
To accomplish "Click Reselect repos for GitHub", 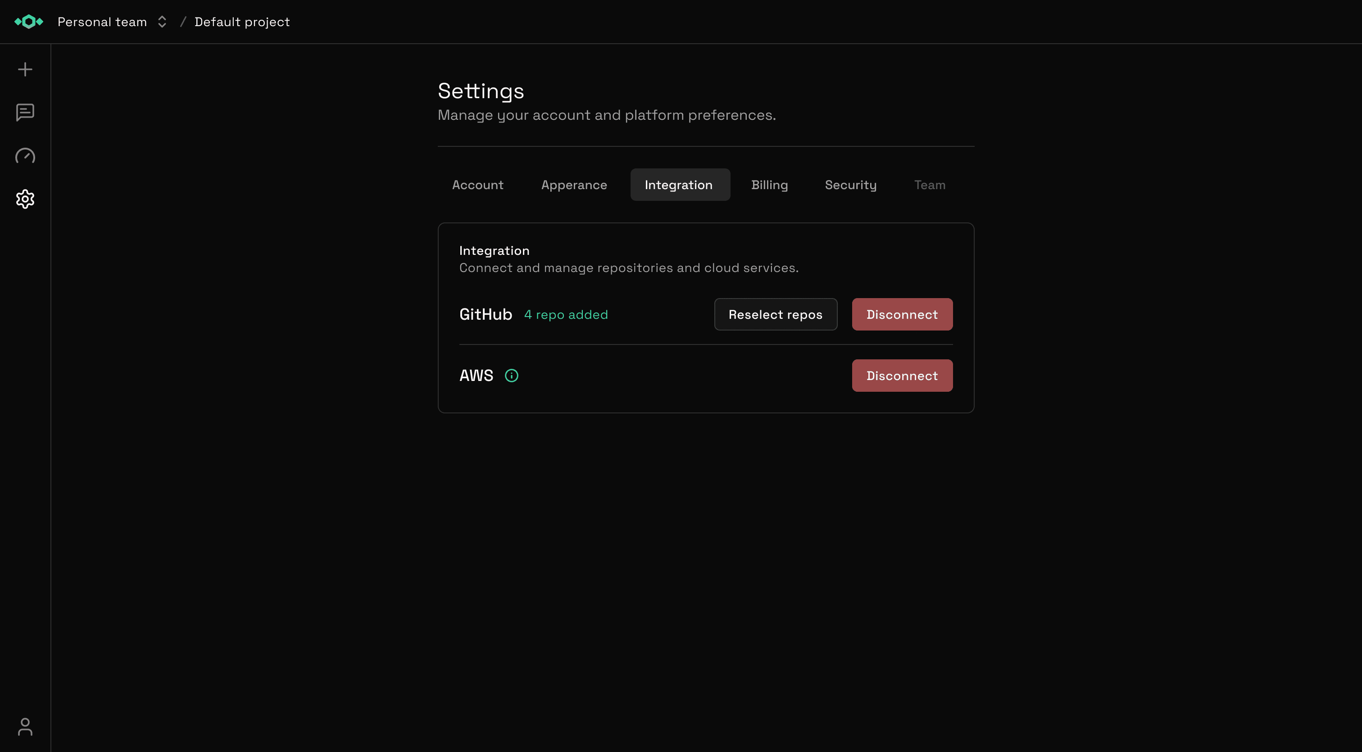I will pos(775,314).
